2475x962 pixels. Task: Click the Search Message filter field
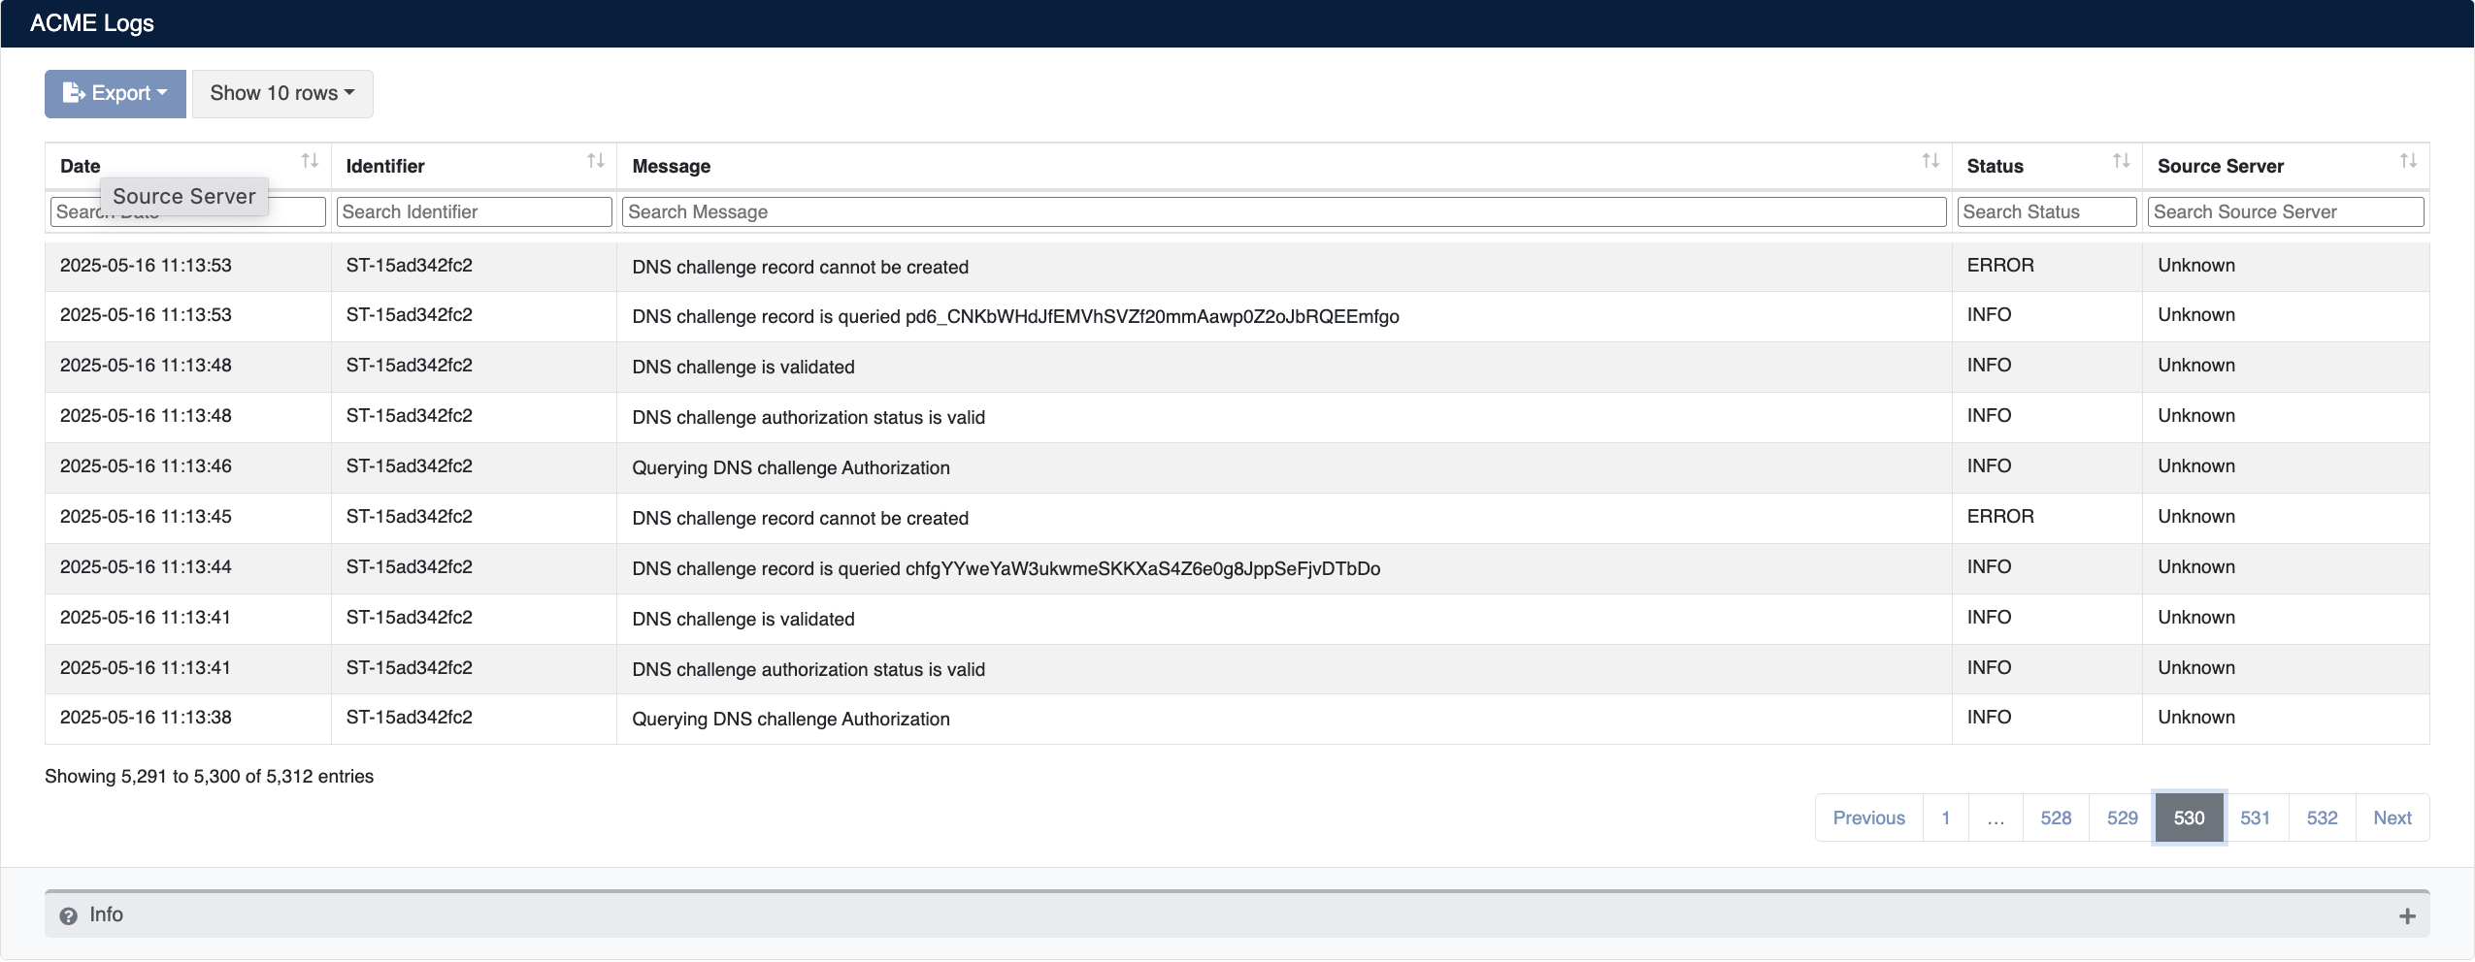(x=1284, y=212)
